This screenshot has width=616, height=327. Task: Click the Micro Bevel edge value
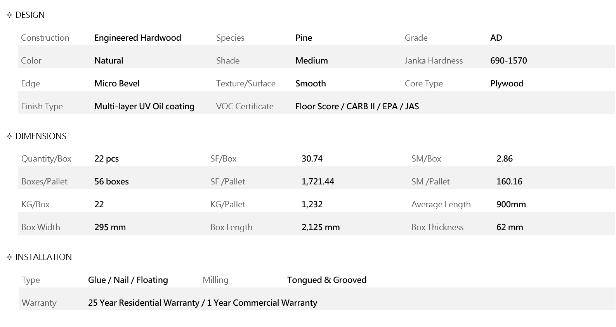[117, 84]
